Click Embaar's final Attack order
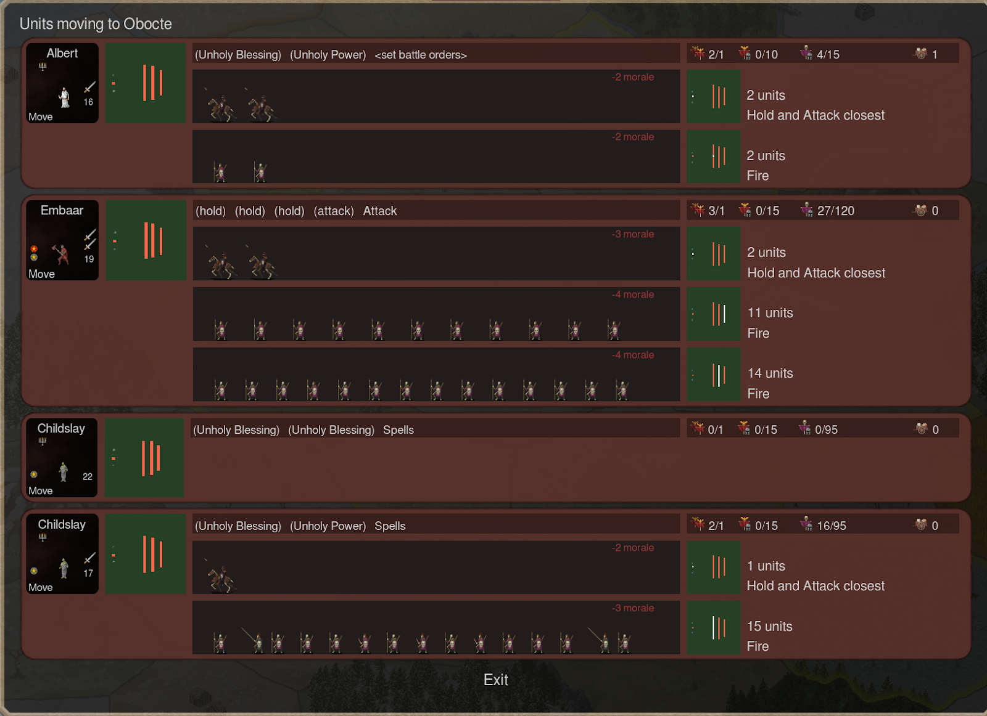Viewport: 987px width, 716px height. point(380,211)
